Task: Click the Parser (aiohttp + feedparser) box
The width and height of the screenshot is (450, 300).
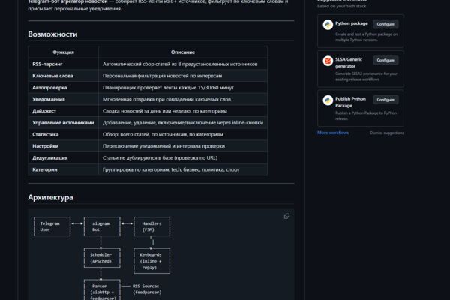Action: click(x=102, y=290)
